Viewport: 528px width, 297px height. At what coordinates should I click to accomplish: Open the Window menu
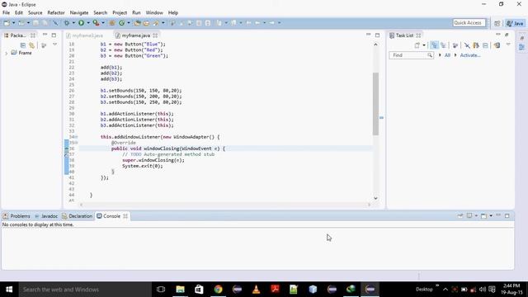(x=154, y=13)
